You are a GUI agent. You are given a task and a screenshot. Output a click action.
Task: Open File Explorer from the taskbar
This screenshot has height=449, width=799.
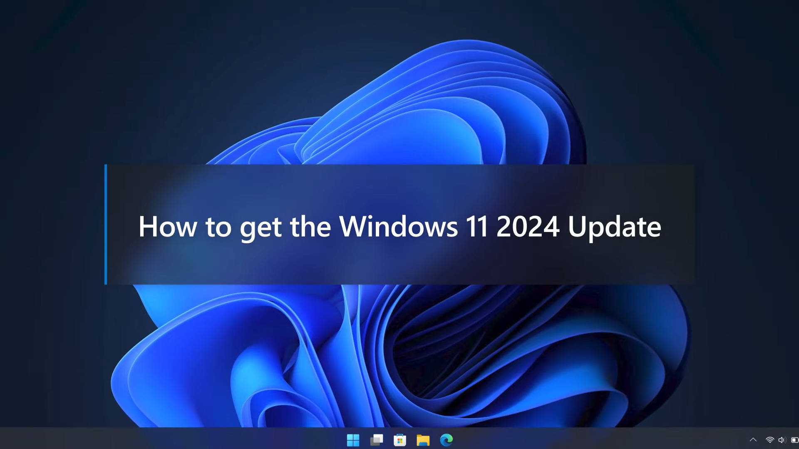423,440
